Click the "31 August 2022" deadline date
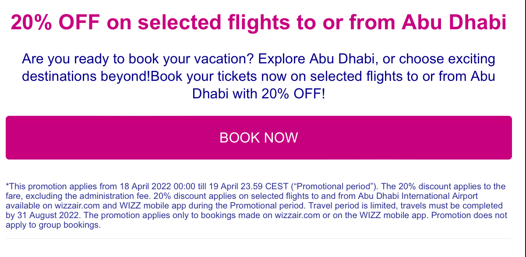This screenshot has height=257, width=526. pyautogui.click(x=42, y=215)
